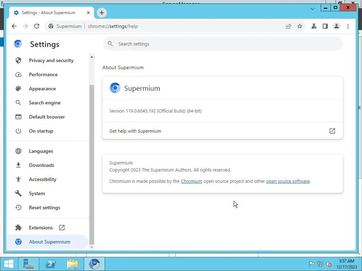Image resolution: width=362 pixels, height=271 pixels.
Task: Select On startup settings
Action: pos(47,131)
